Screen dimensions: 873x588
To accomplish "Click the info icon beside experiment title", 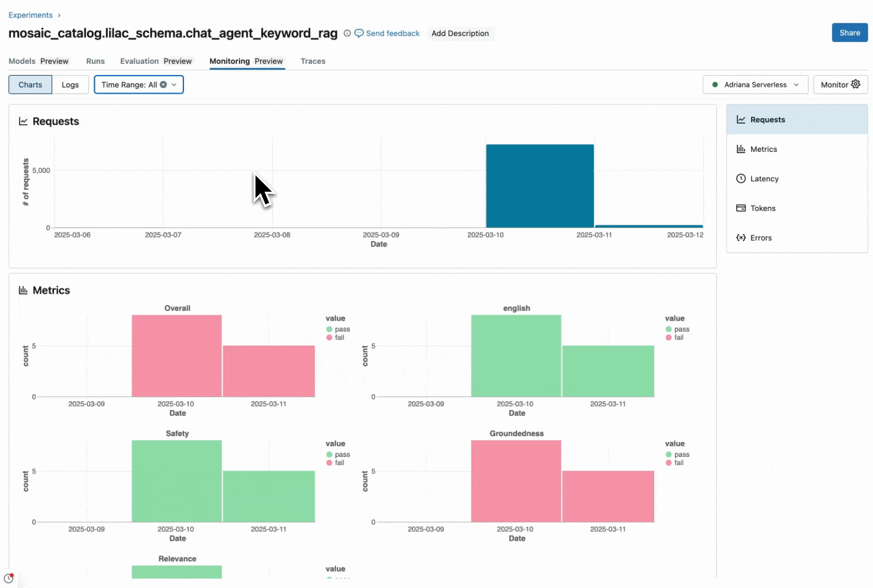I will point(347,33).
